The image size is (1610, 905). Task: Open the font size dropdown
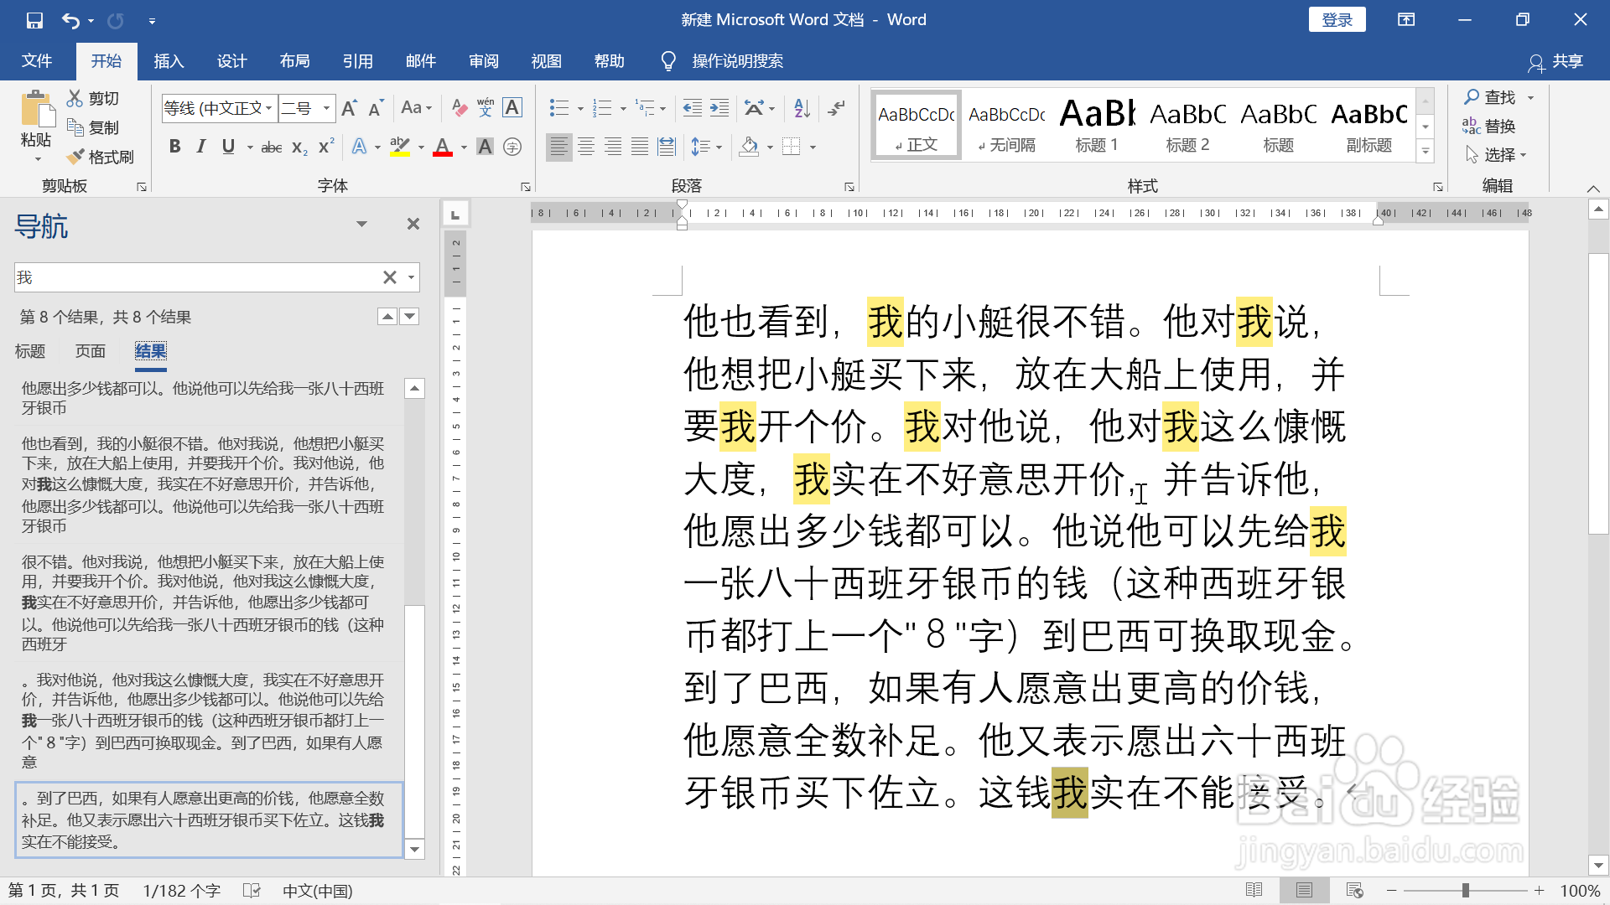(x=327, y=108)
